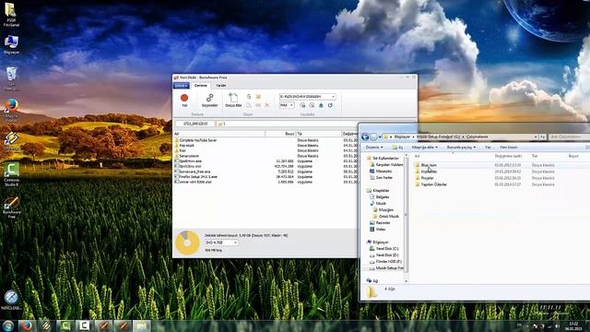
Task: Click the file explorer taskbar icon
Action: click(141, 326)
